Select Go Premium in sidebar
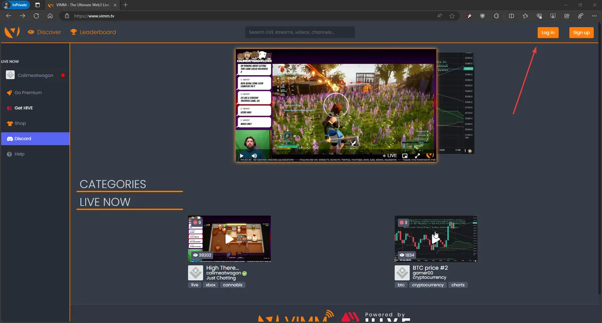The width and height of the screenshot is (602, 323). 28,92
